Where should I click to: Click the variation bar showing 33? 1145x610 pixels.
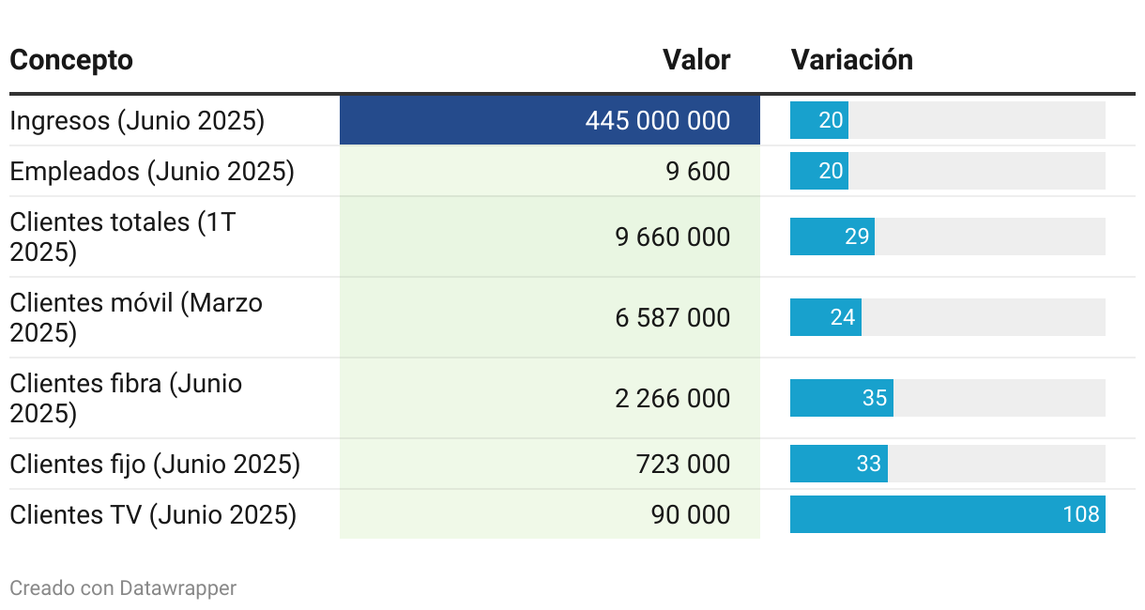coord(839,464)
